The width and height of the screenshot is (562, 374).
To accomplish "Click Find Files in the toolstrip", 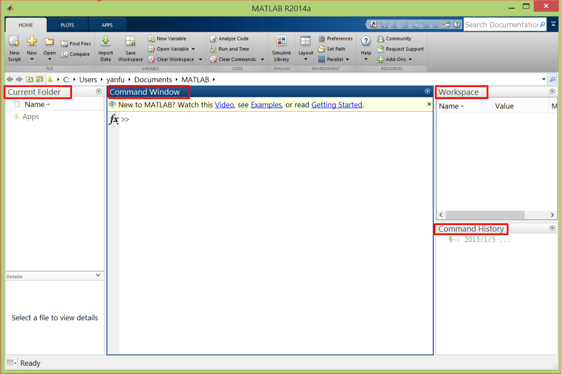I will point(76,44).
